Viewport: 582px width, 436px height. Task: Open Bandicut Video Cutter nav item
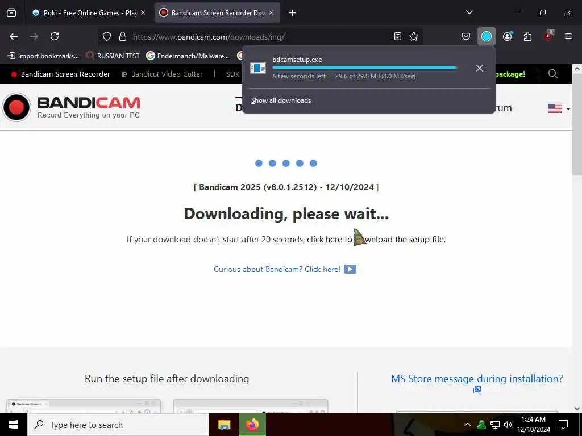point(163,74)
